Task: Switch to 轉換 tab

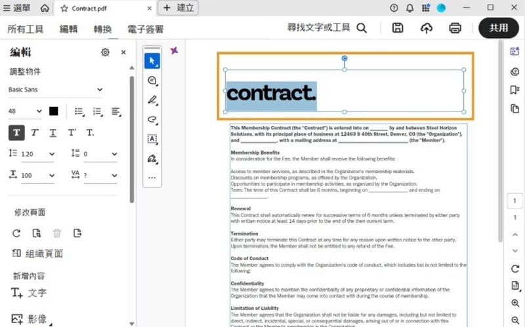Action: [102, 29]
